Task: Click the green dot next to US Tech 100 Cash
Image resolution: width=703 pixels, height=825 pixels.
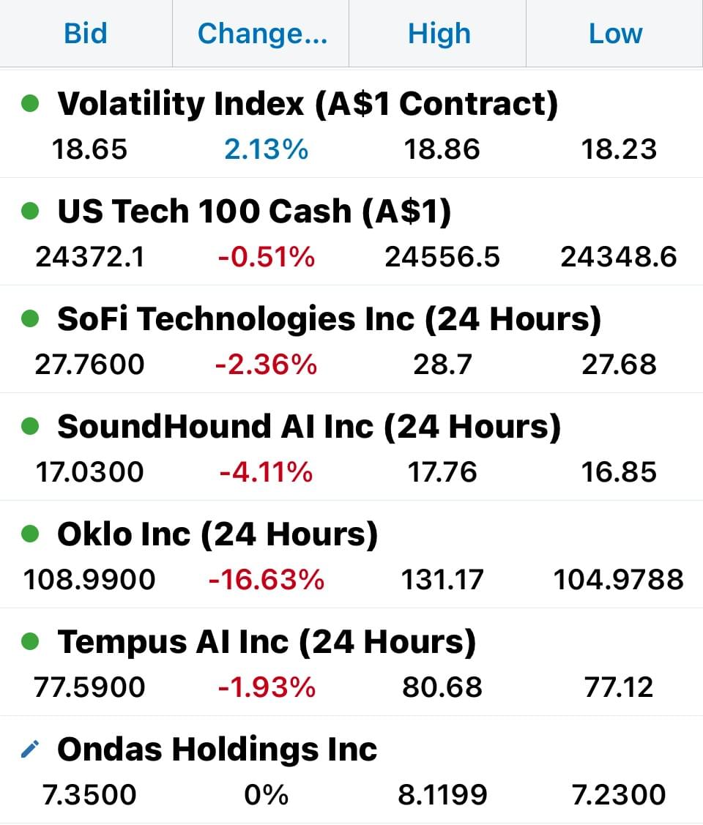Action: (x=30, y=211)
